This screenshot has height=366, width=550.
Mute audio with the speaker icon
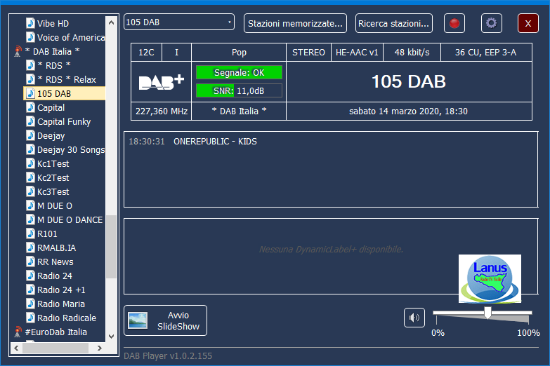click(414, 318)
